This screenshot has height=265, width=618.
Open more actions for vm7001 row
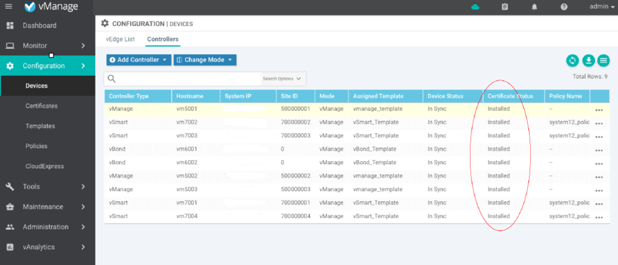599,204
